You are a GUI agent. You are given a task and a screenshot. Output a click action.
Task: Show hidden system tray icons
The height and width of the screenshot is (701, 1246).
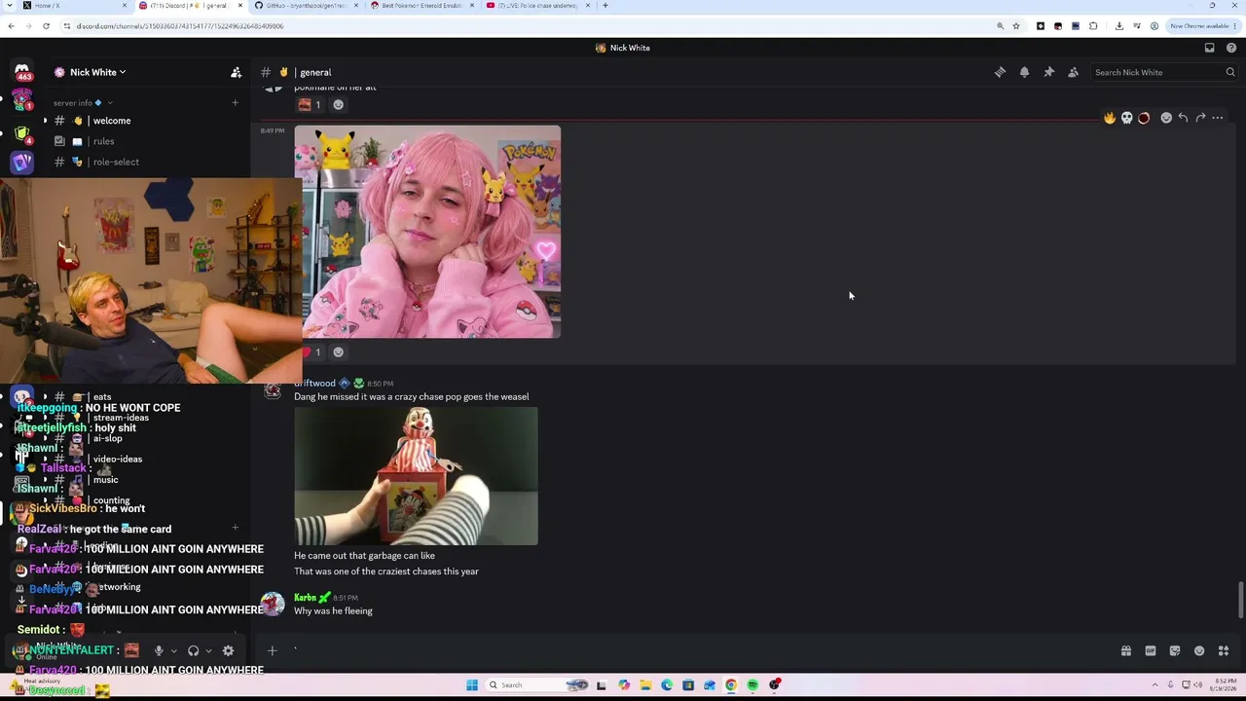click(x=1155, y=685)
